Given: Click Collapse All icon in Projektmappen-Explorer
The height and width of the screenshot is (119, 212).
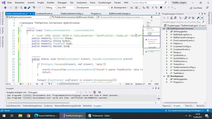Looking at the screenshot, I should [189, 18].
